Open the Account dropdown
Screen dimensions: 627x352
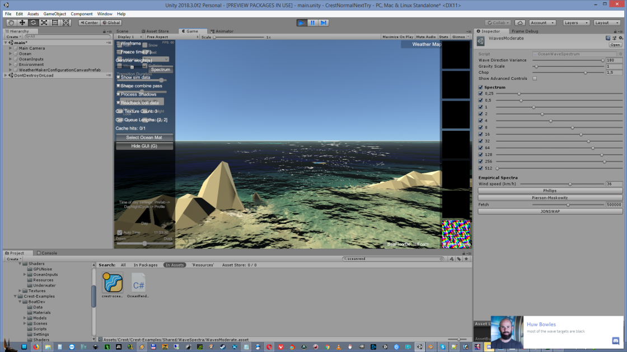click(542, 23)
